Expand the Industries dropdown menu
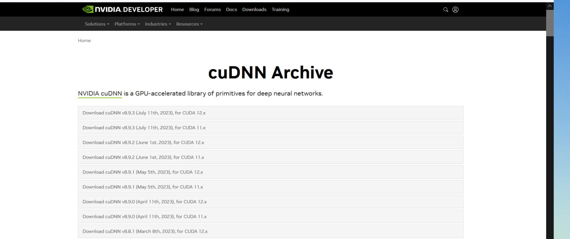 pos(158,24)
